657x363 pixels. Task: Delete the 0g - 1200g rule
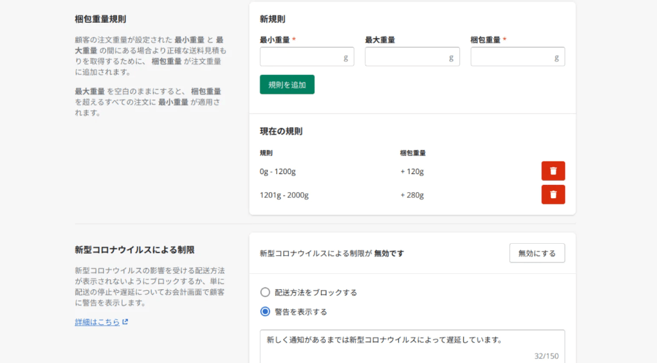[x=553, y=171]
